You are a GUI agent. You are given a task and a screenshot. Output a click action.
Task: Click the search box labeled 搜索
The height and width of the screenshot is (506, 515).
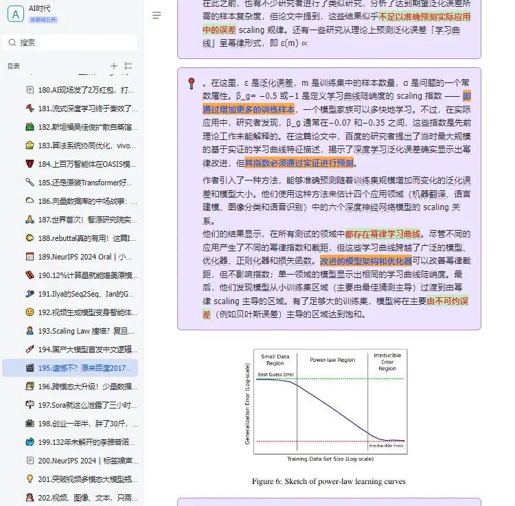(71, 43)
